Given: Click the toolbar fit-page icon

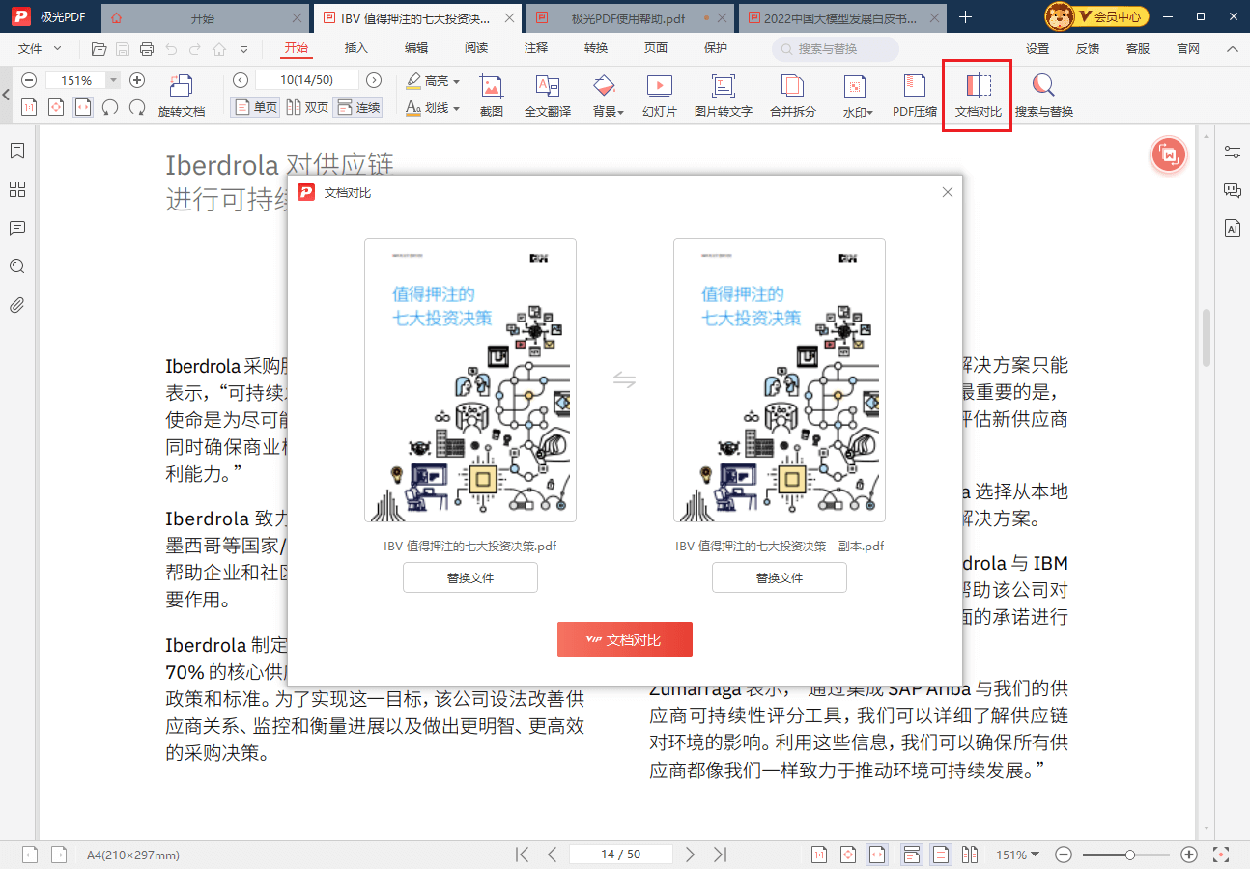Looking at the screenshot, I should click(56, 107).
